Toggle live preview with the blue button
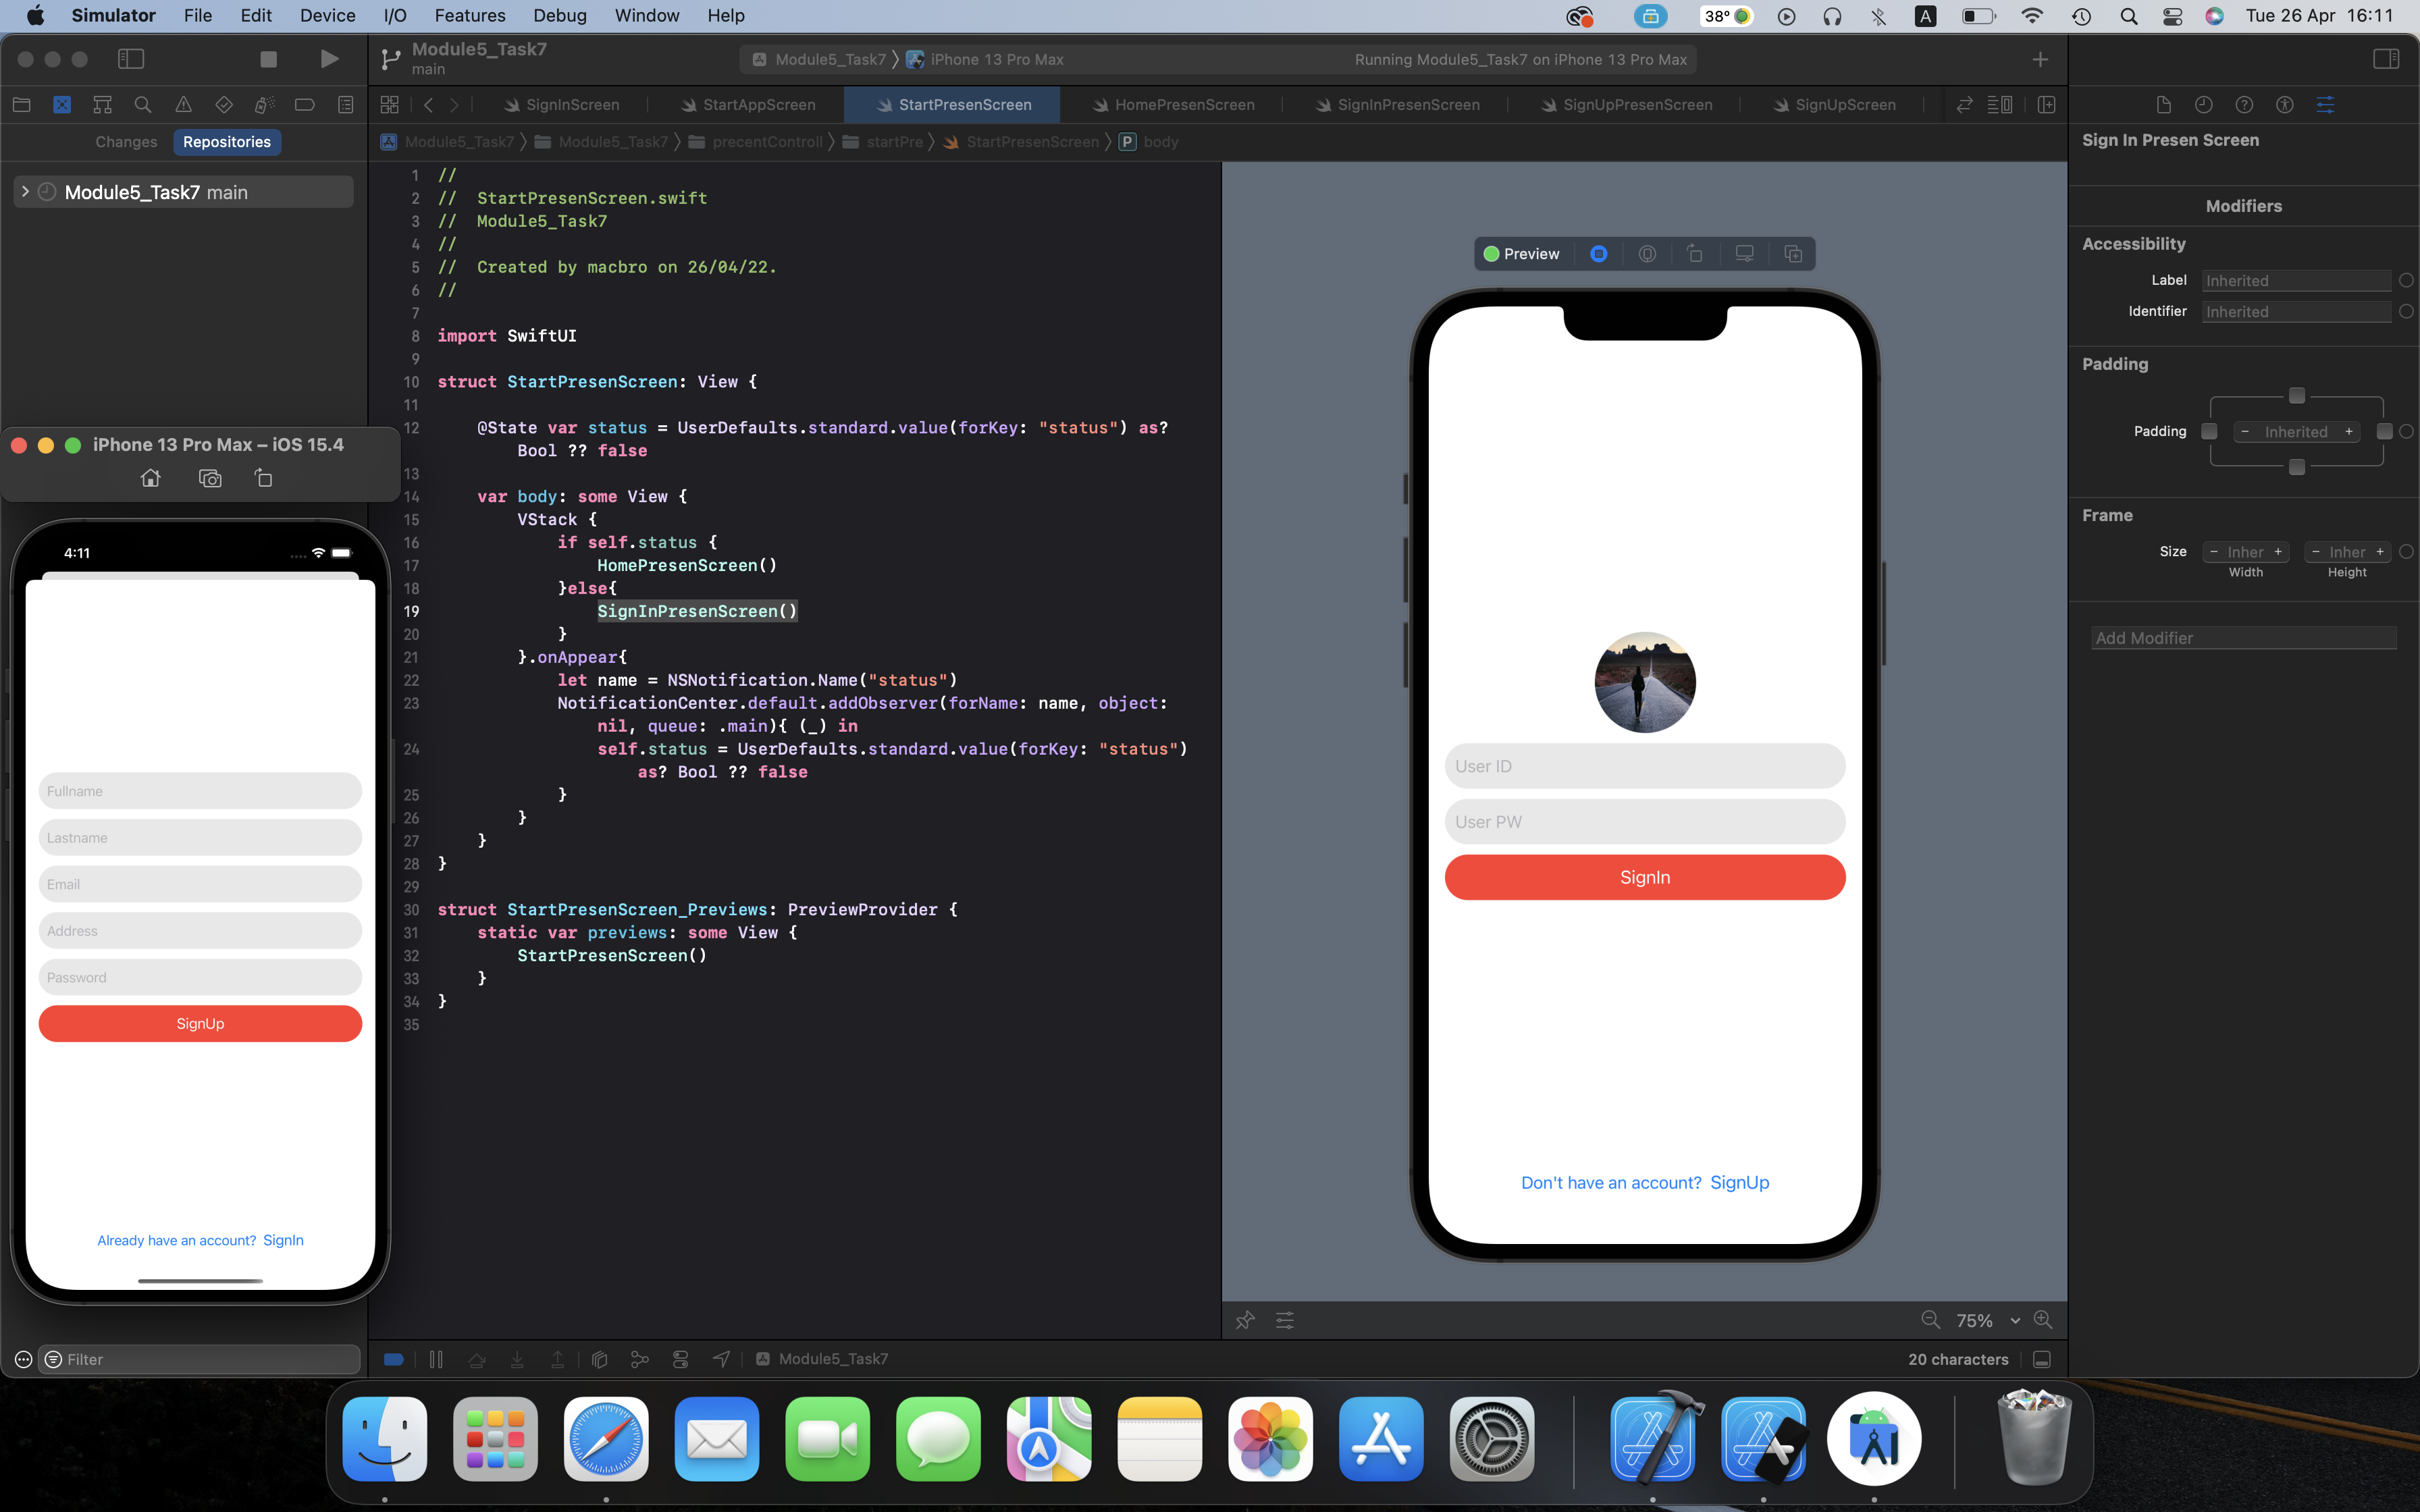 click(x=1598, y=254)
